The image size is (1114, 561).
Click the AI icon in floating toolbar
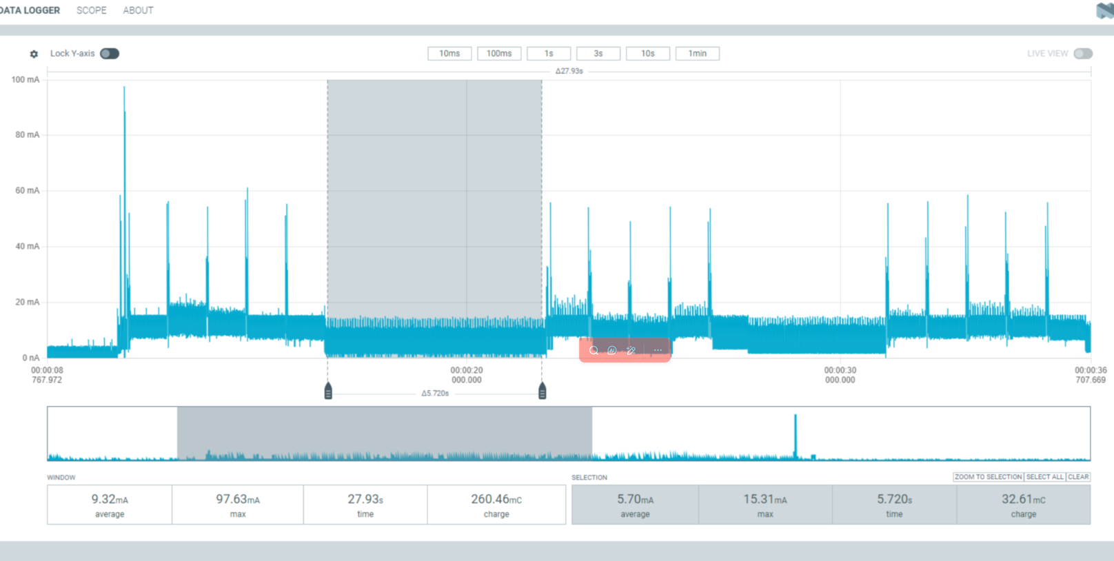coord(612,350)
